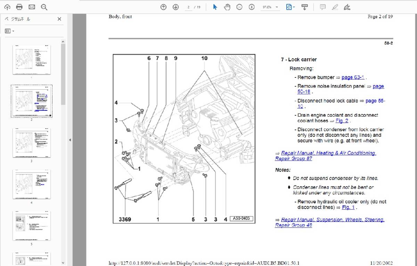Go to previous page arrow
Viewport: 417px width, 266px height.
163,7
